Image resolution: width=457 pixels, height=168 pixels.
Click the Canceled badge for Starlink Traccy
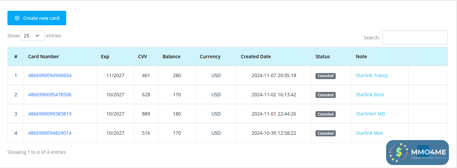[325, 76]
